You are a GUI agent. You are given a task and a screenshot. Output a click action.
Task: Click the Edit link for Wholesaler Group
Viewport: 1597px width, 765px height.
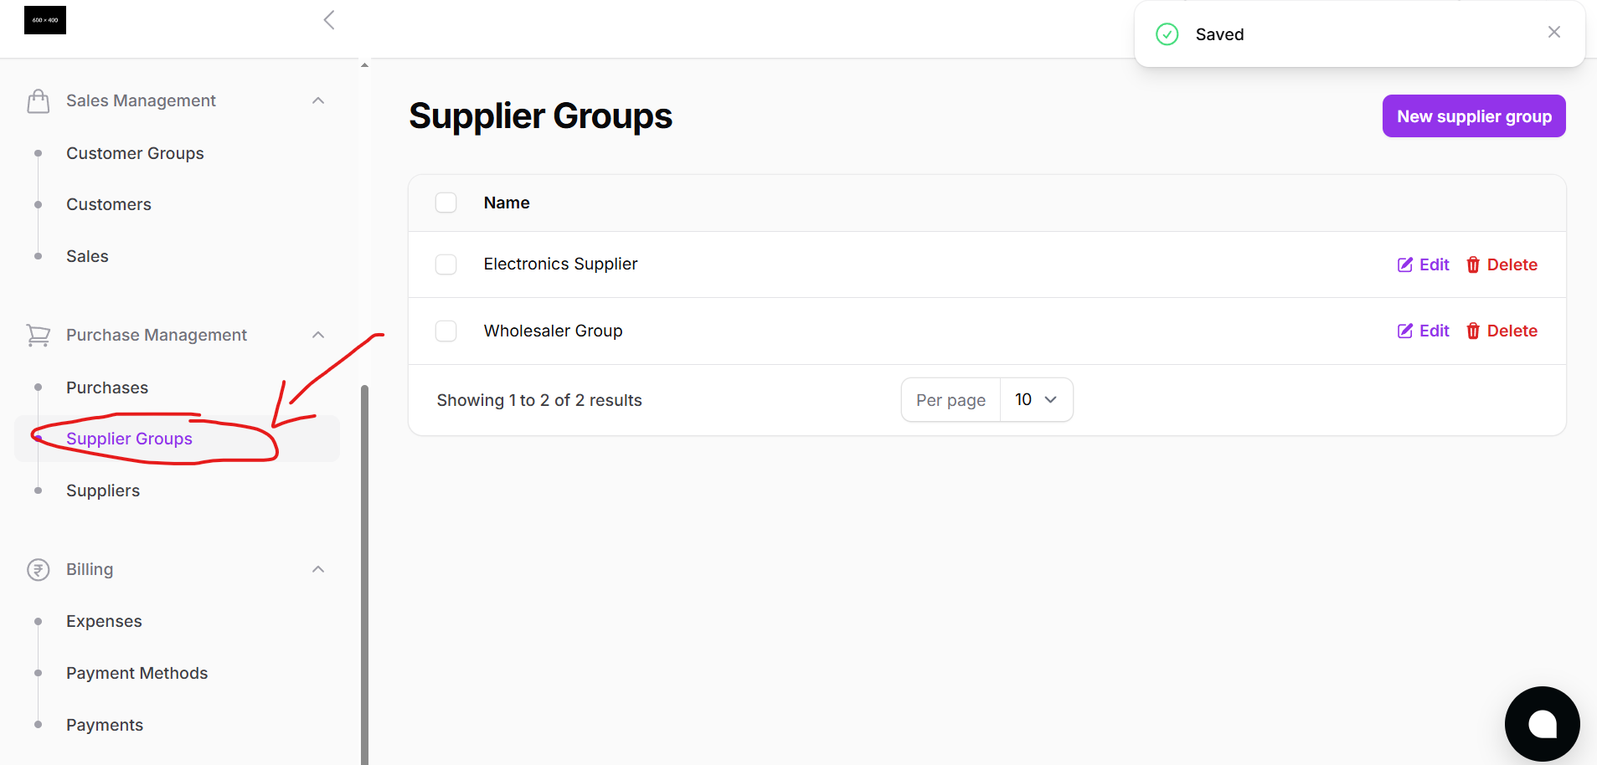[x=1434, y=331]
